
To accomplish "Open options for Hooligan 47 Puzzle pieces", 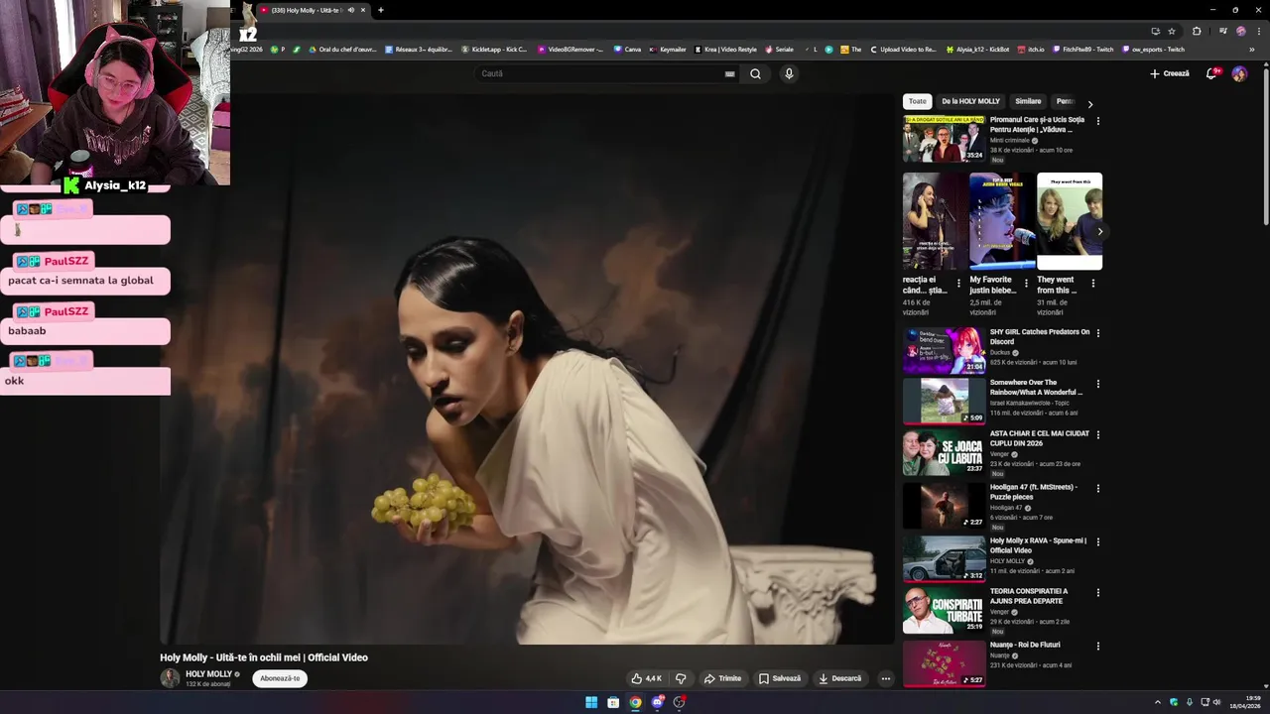I will pyautogui.click(x=1097, y=488).
